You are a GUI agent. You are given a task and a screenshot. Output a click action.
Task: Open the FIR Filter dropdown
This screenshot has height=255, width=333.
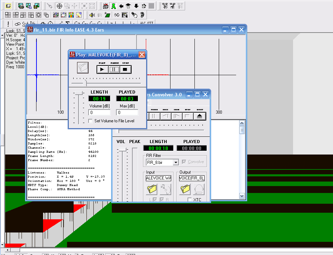[176, 162]
